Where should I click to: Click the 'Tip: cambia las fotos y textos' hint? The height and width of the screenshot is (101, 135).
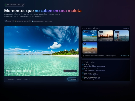pos(99,56)
